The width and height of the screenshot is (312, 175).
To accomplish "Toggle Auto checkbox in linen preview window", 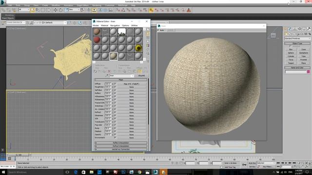I will click(x=158, y=30).
